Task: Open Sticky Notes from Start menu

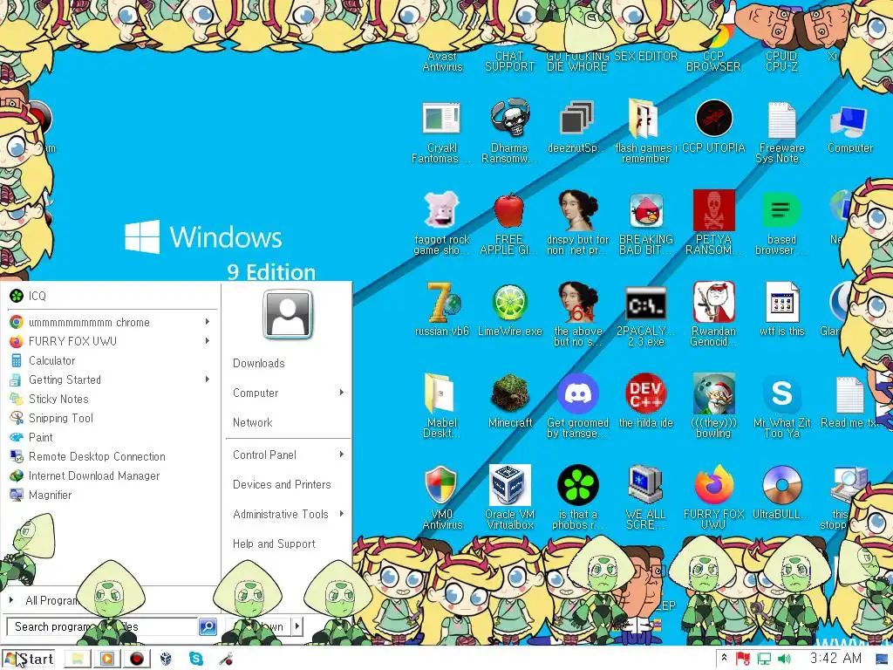Action: [112, 399]
